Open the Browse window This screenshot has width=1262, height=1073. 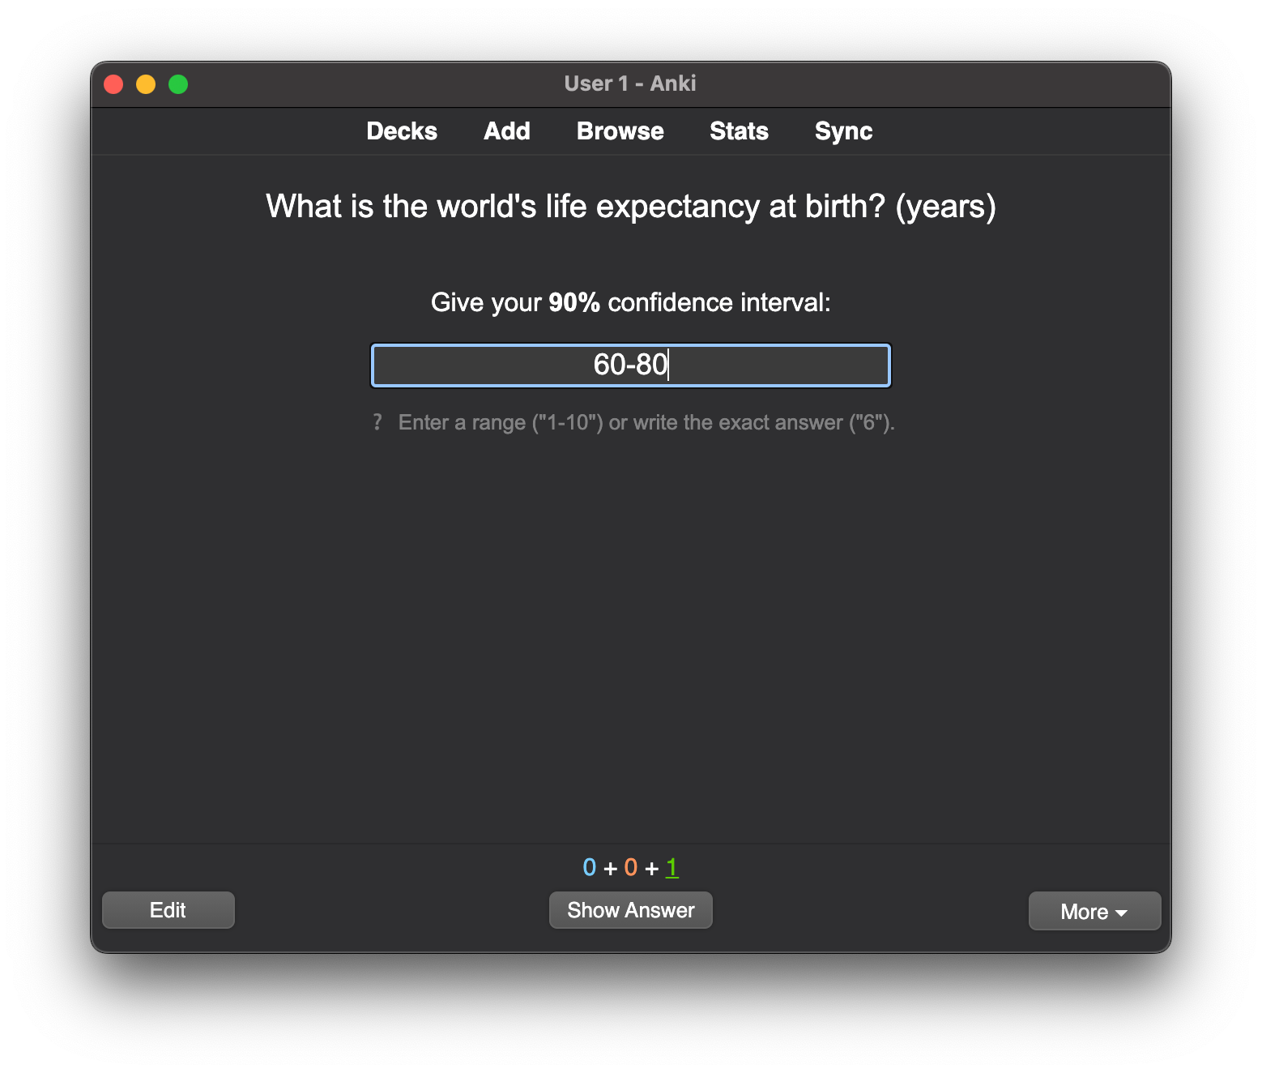620,130
